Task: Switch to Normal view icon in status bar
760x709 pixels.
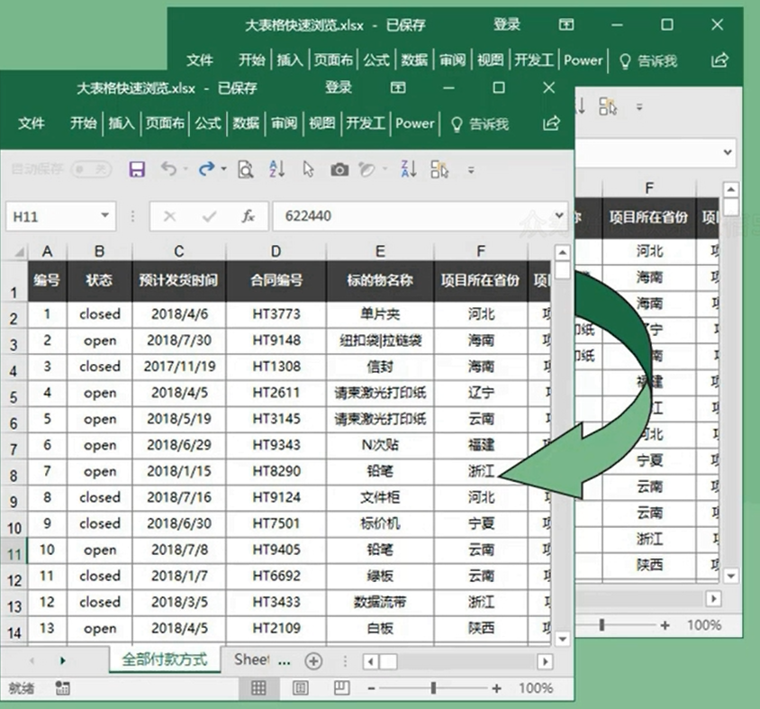Action: (258, 687)
